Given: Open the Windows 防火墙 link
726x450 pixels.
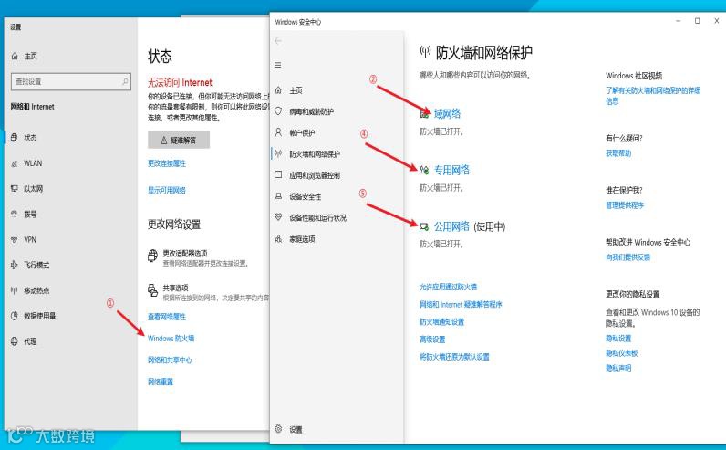Looking at the screenshot, I should (171, 339).
